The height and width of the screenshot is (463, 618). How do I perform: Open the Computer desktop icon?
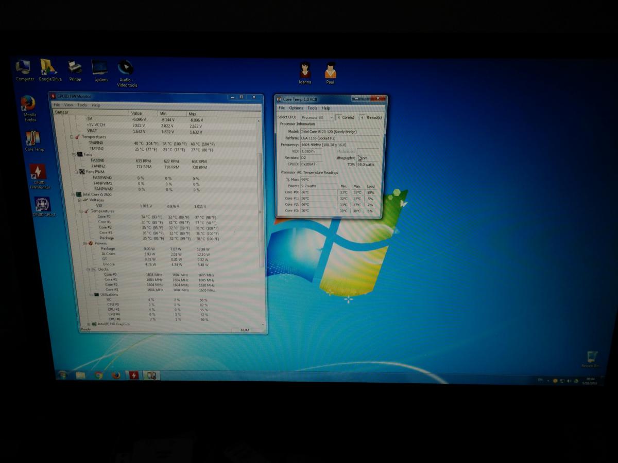pos(24,70)
